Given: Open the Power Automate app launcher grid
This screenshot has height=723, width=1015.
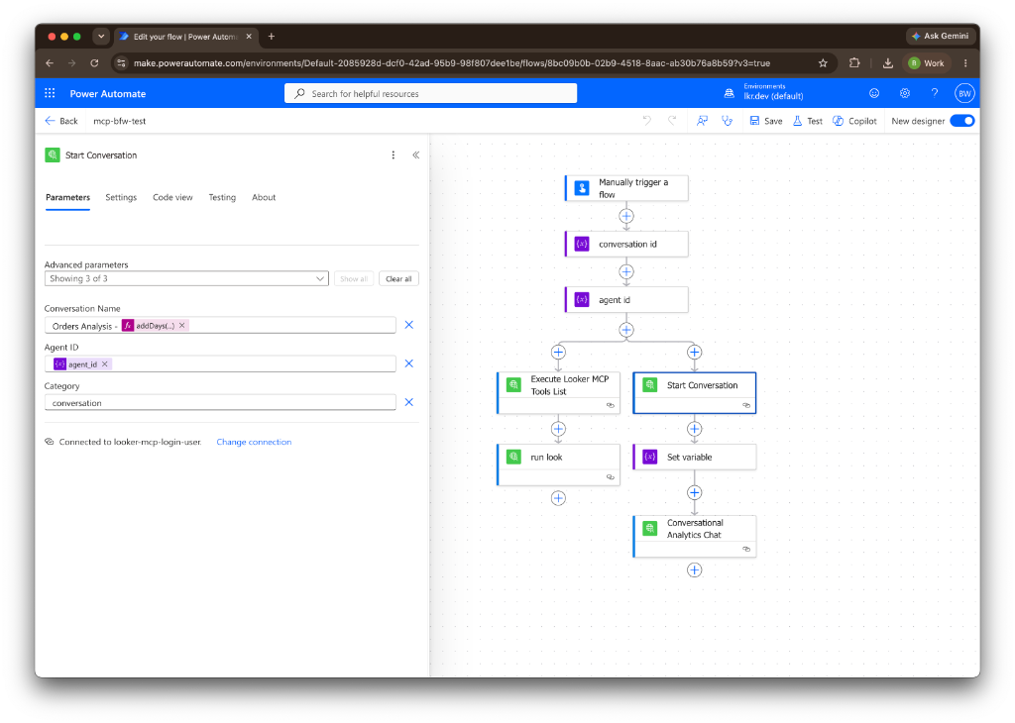Looking at the screenshot, I should (x=50, y=93).
